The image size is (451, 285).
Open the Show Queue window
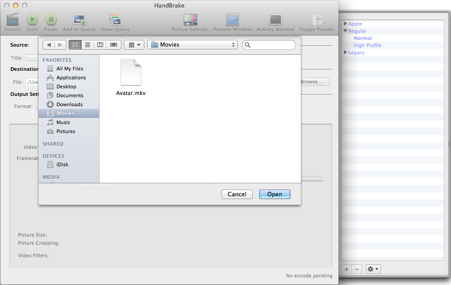point(115,20)
